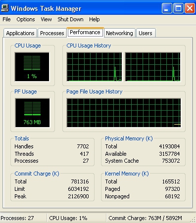
Task: Click the Available value 3157784
Action: coord(169,154)
